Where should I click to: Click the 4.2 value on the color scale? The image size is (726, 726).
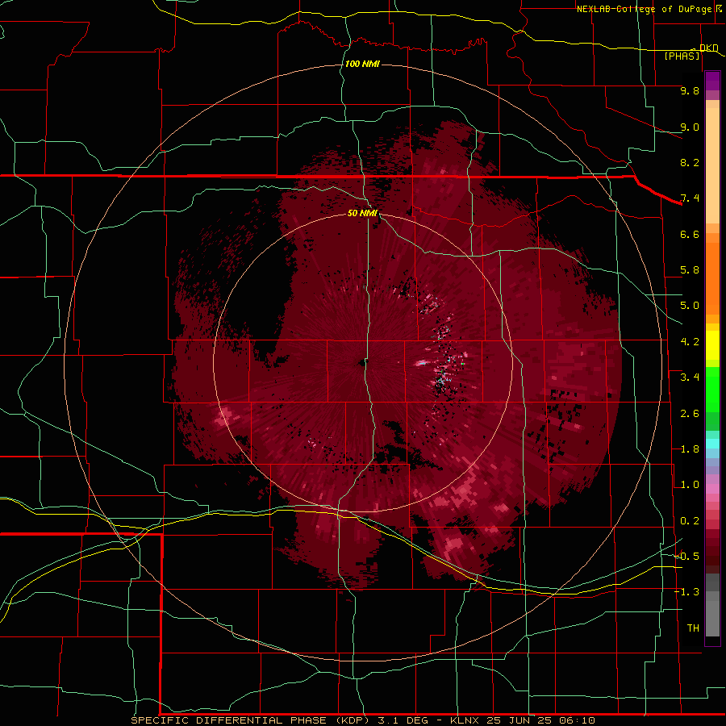[x=690, y=342]
